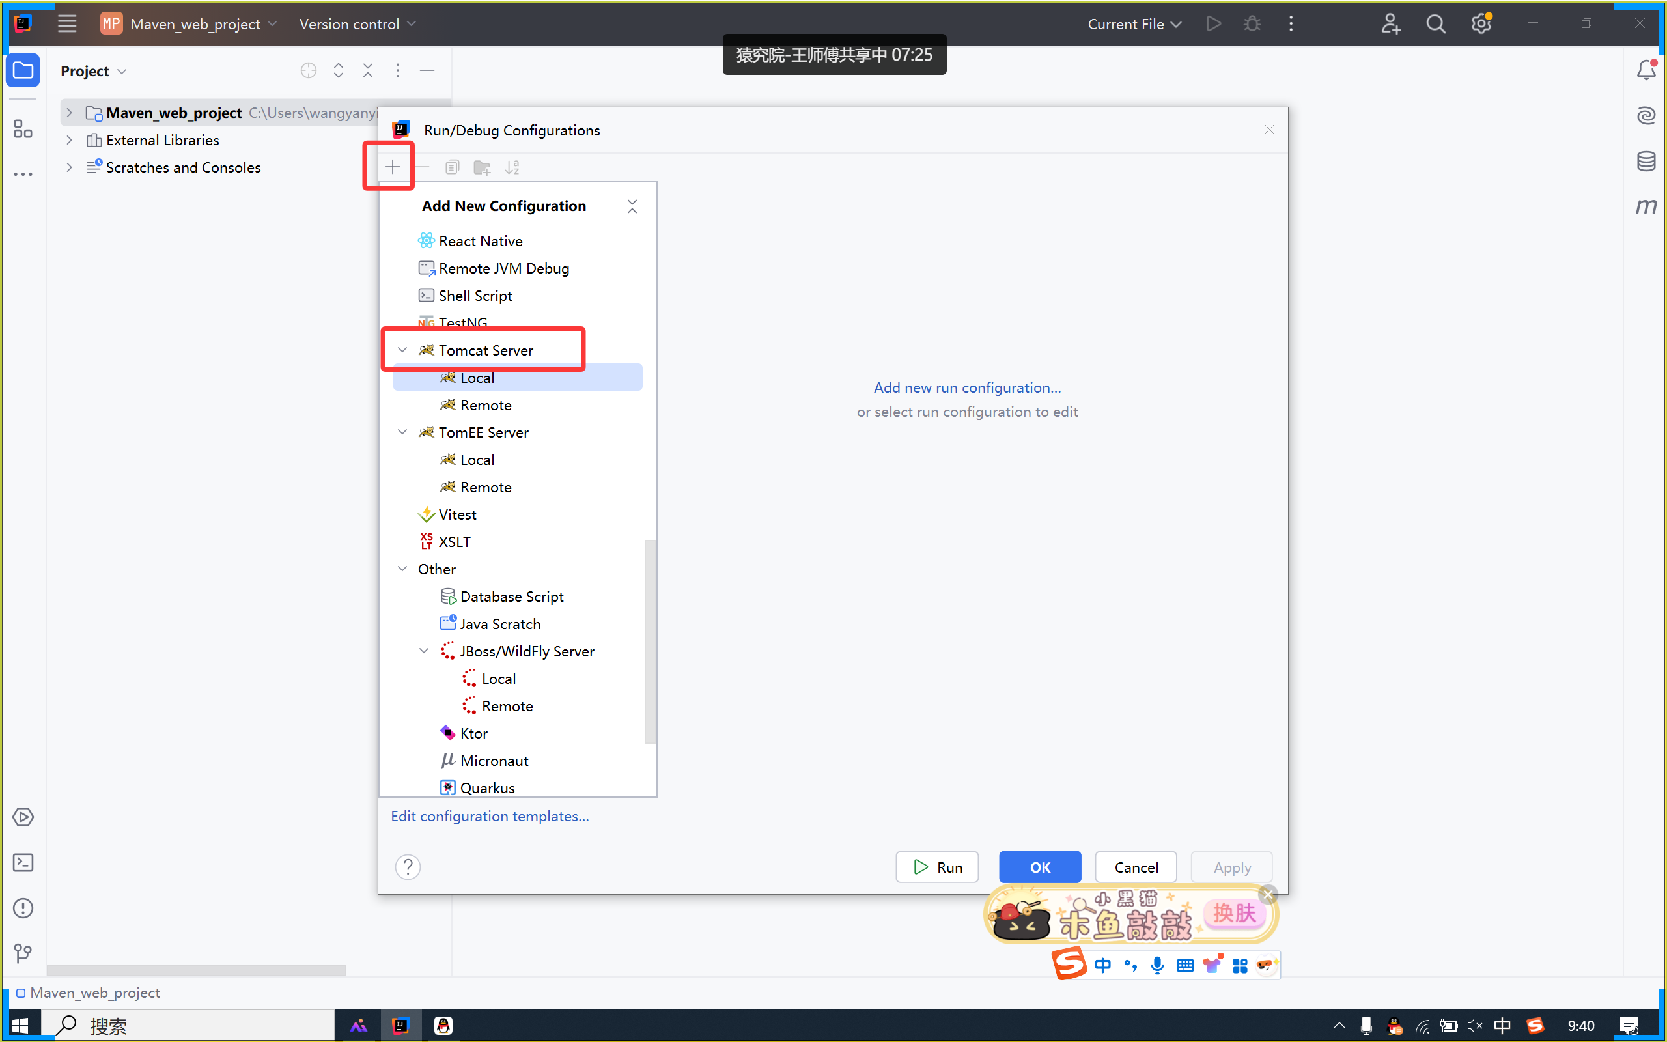Open the Maven tool window icon

[1646, 206]
